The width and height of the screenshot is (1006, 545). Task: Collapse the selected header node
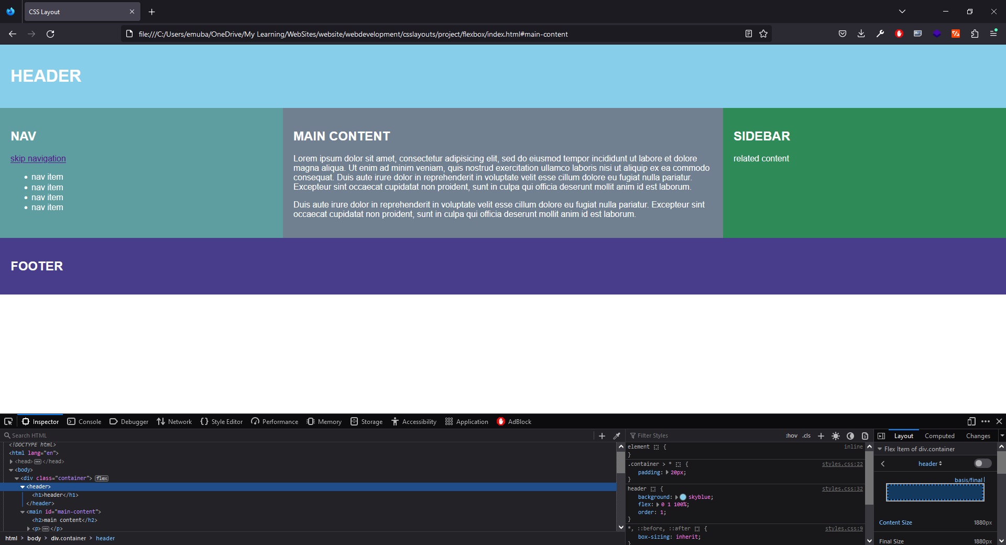point(23,487)
